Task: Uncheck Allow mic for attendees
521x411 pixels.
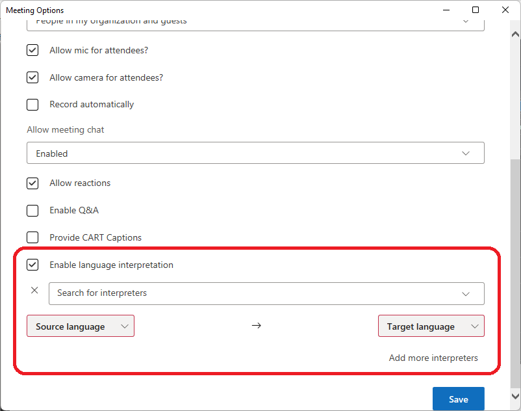Action: pos(32,50)
